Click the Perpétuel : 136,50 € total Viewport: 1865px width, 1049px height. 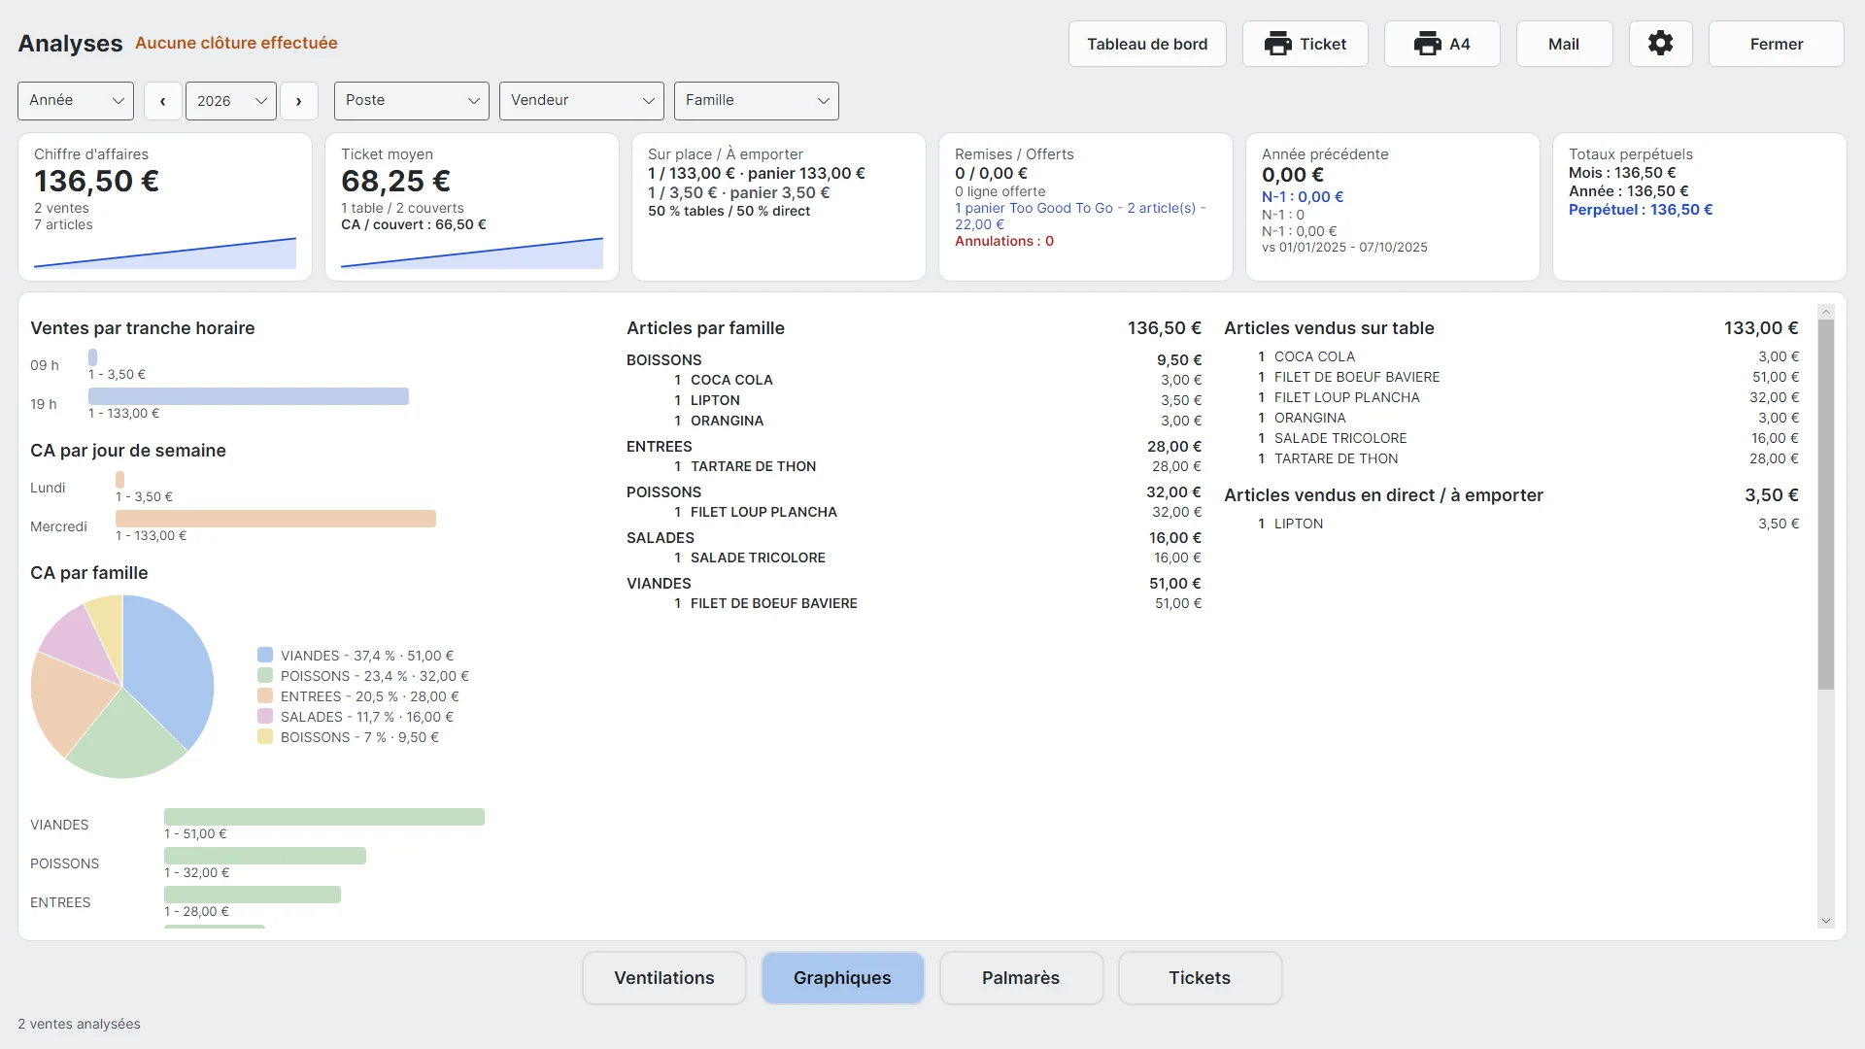[1641, 210]
